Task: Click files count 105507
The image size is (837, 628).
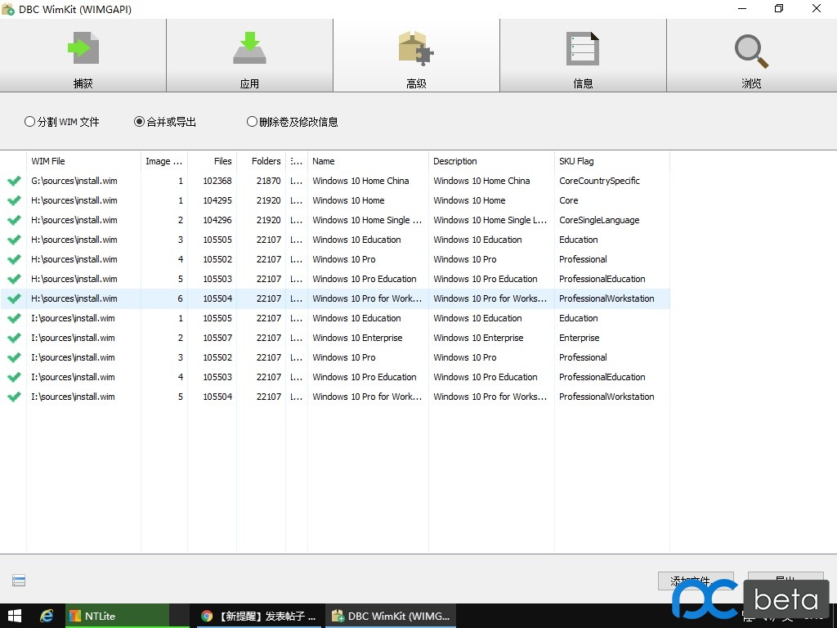Action: [217, 338]
